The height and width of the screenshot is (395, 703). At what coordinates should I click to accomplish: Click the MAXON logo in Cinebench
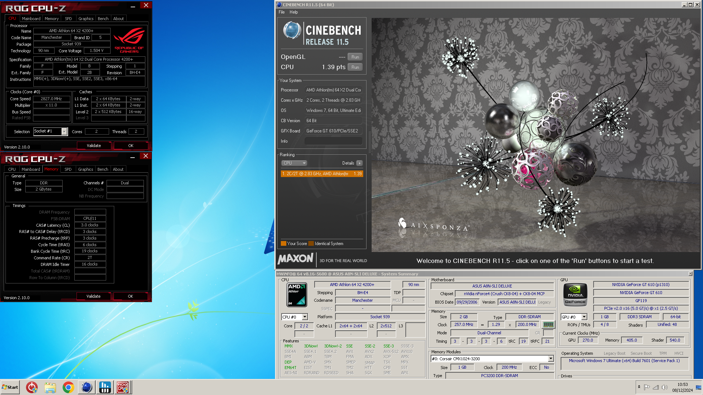click(295, 259)
